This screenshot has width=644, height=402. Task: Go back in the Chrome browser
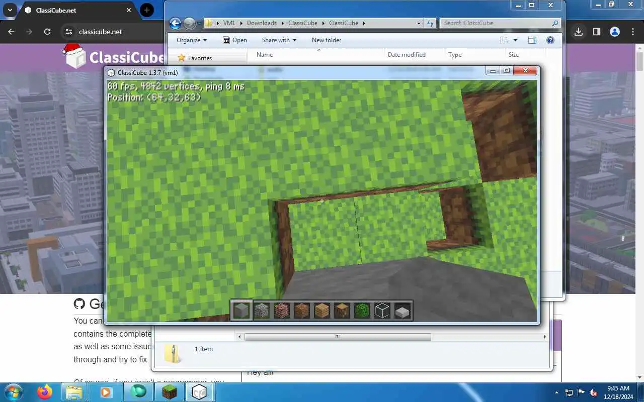(11, 32)
